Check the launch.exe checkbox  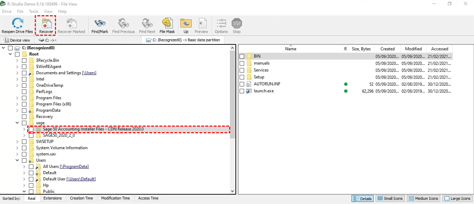tap(242, 91)
